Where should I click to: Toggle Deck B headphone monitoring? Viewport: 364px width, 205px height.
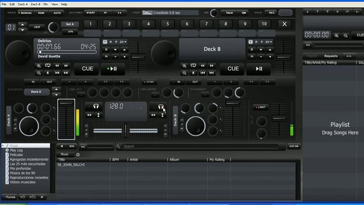tap(160, 106)
